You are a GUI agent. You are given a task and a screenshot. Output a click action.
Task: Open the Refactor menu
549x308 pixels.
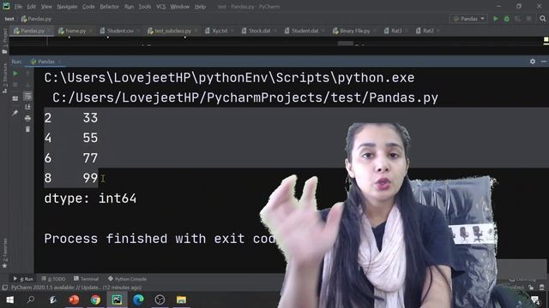click(109, 7)
